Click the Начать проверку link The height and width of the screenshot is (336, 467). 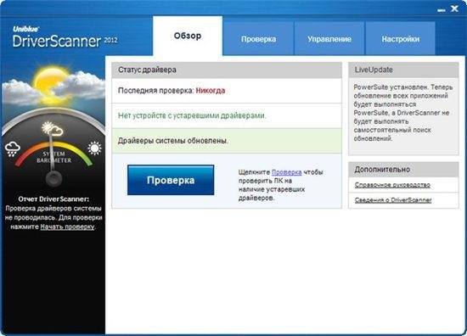[67, 227]
